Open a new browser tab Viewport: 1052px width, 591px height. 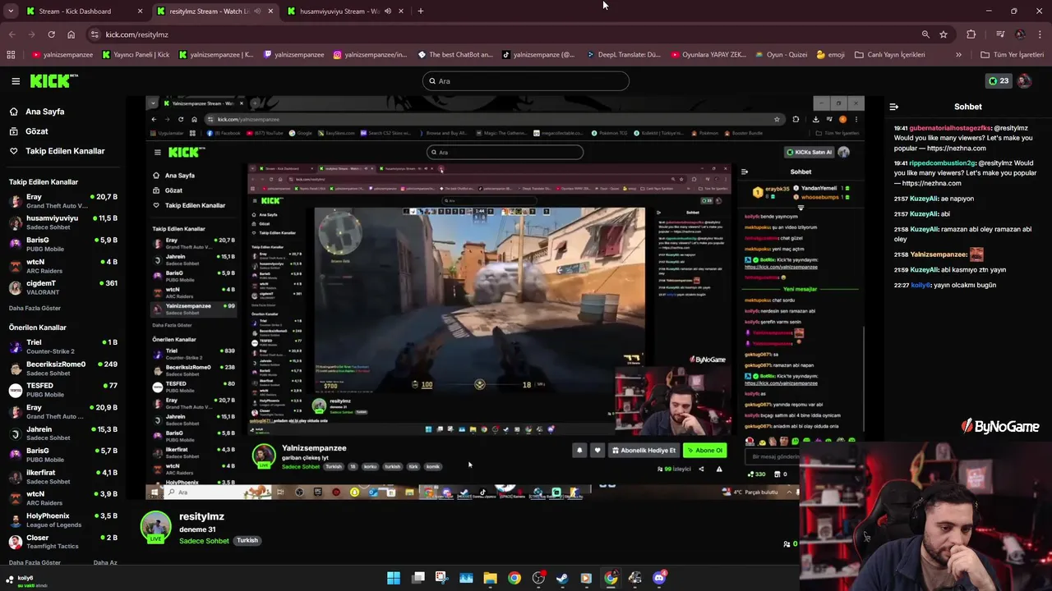[421, 11]
